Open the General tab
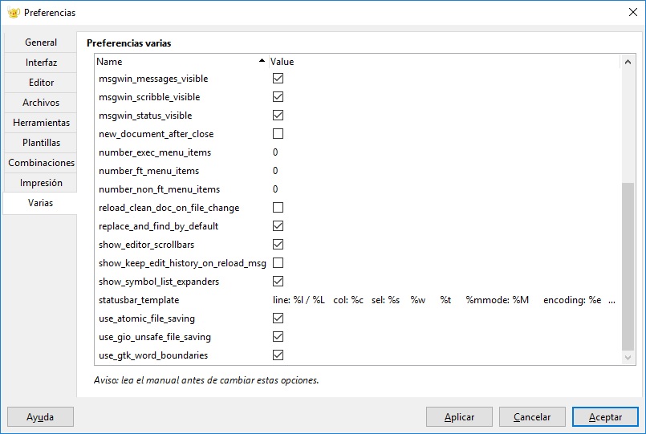The width and height of the screenshot is (646, 434). (41, 43)
